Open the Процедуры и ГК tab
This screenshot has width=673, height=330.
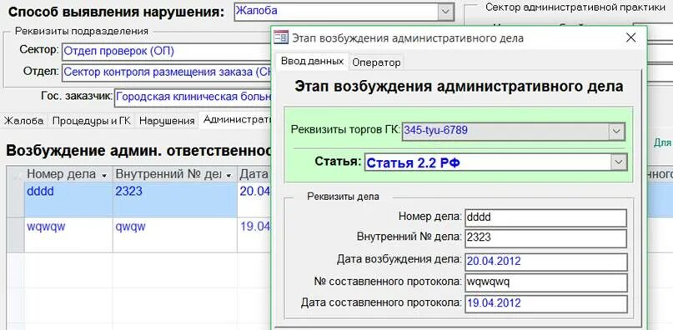coord(91,121)
